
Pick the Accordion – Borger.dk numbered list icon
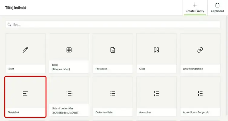click(x=200, y=93)
